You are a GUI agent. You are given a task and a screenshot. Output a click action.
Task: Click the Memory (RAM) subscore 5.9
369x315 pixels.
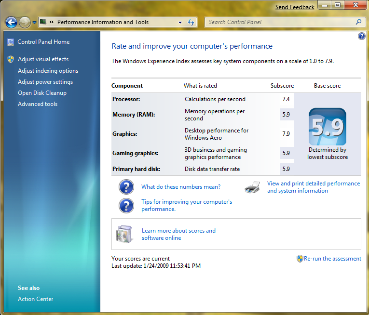coord(286,115)
